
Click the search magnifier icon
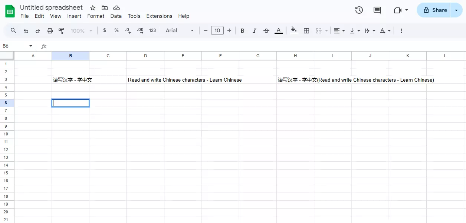pos(13,31)
